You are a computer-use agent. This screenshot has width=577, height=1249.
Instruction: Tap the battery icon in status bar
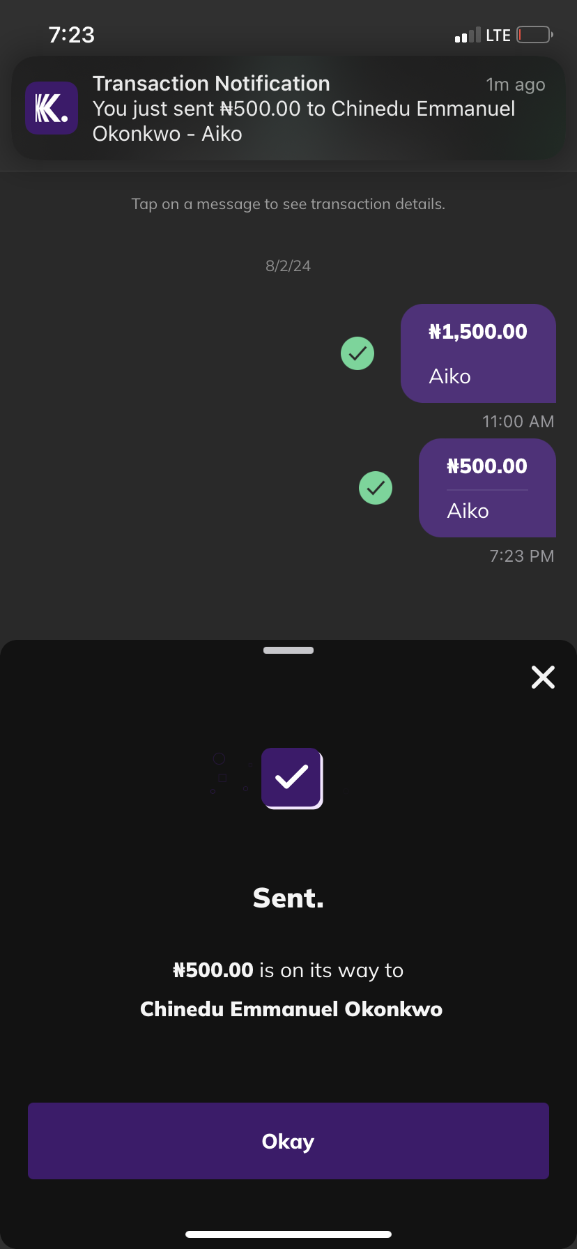click(534, 35)
